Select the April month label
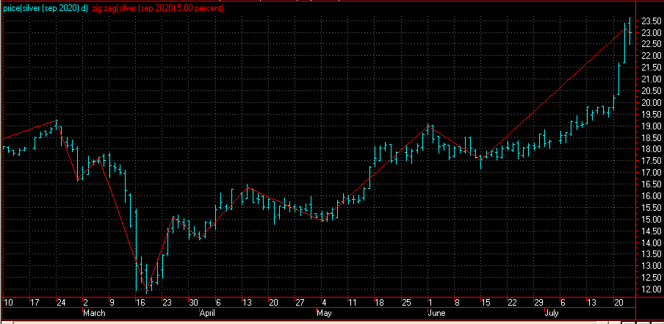The width and height of the screenshot is (664, 324). 207,314
